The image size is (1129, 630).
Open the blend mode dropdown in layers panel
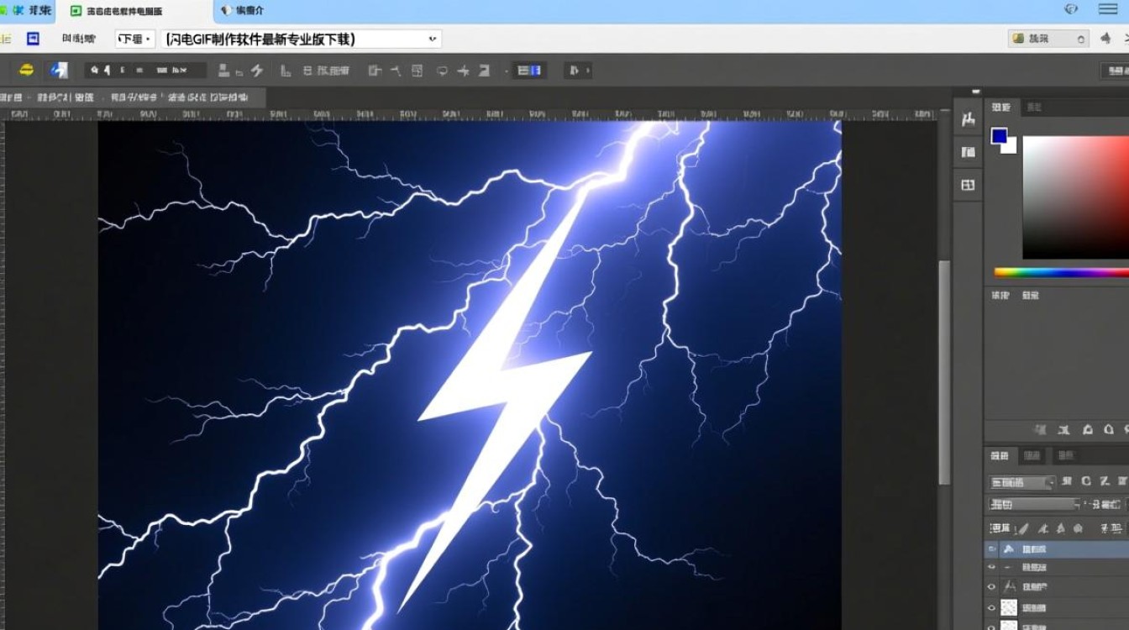tap(1035, 504)
